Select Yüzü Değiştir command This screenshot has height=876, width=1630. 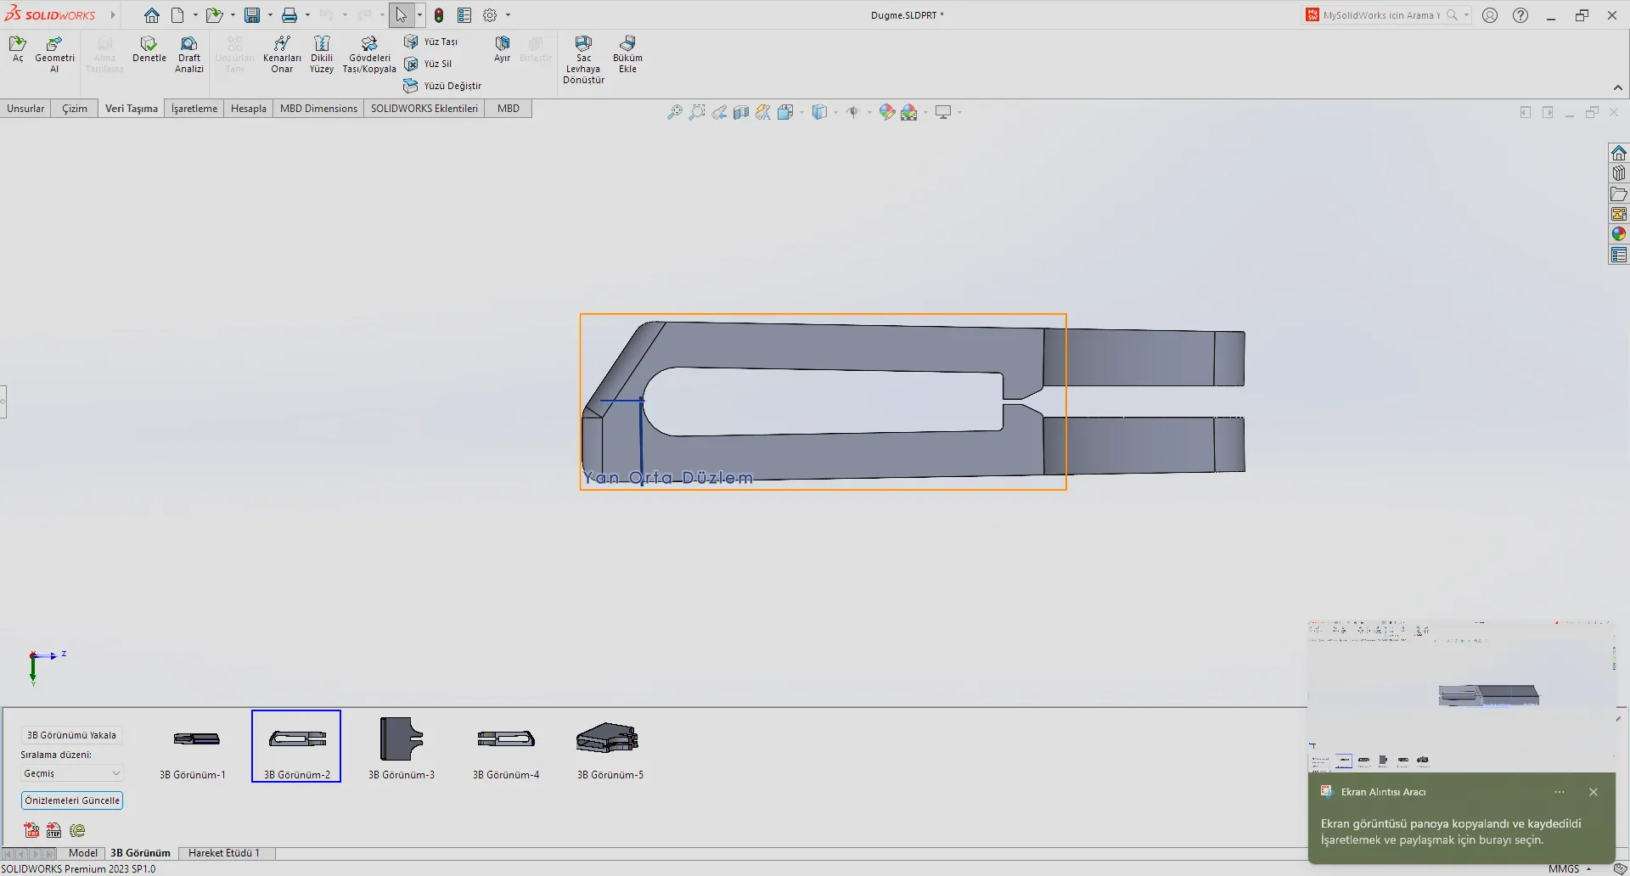[x=442, y=86]
